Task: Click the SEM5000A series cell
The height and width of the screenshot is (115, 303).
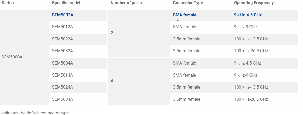Action: 24,57
